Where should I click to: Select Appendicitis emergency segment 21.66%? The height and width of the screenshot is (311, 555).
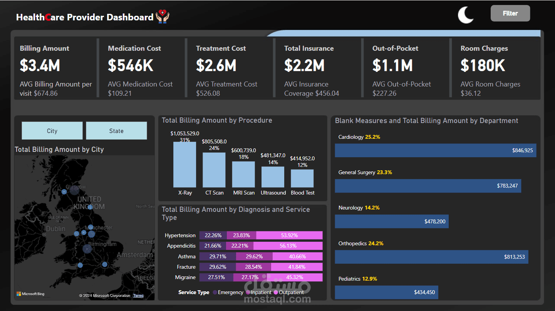pyautogui.click(x=213, y=246)
